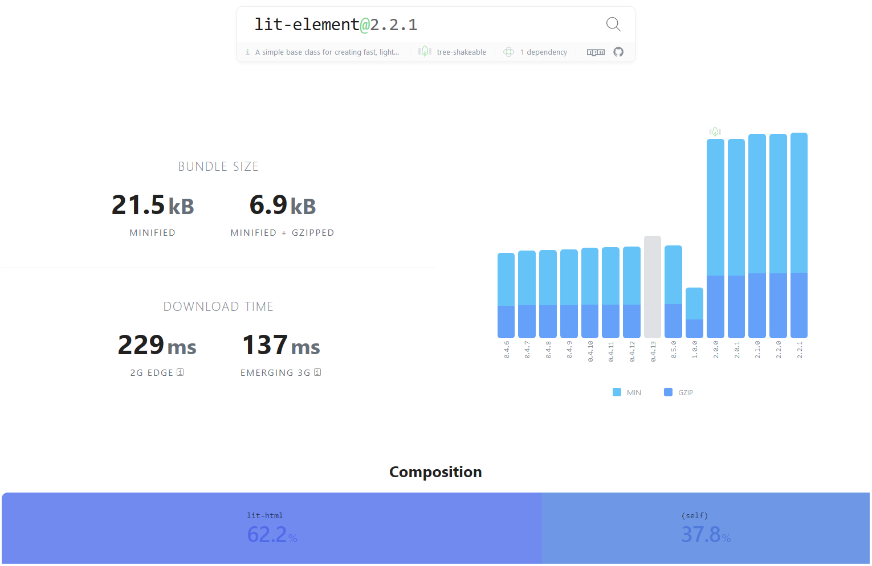872x566 pixels.
Task: Select the 2.1.0 version bar
Action: (x=757, y=236)
